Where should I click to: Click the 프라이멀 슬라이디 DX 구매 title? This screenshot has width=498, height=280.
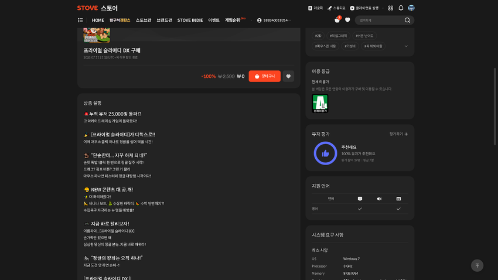[112, 50]
